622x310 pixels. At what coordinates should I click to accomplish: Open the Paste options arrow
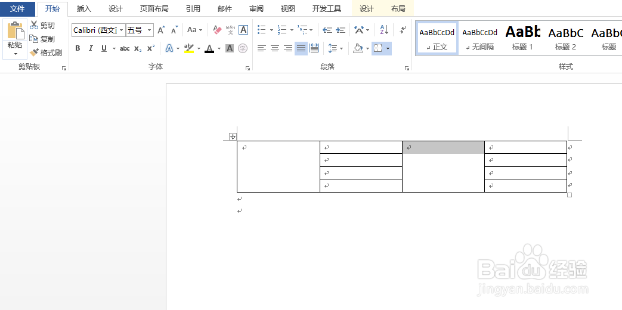16,54
